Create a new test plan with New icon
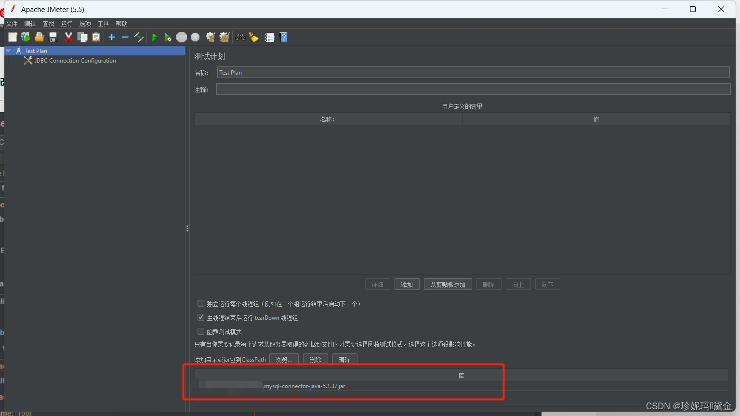 click(13, 37)
